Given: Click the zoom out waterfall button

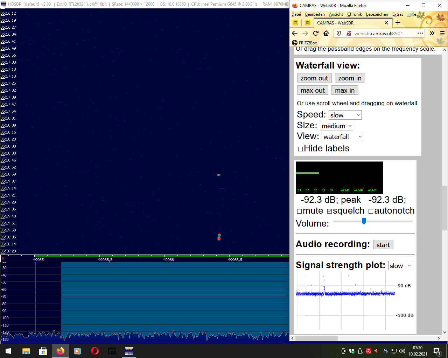Looking at the screenshot, I should point(314,78).
